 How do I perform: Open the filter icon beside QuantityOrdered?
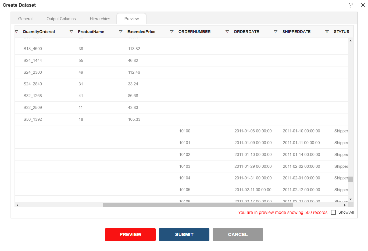(x=16, y=32)
